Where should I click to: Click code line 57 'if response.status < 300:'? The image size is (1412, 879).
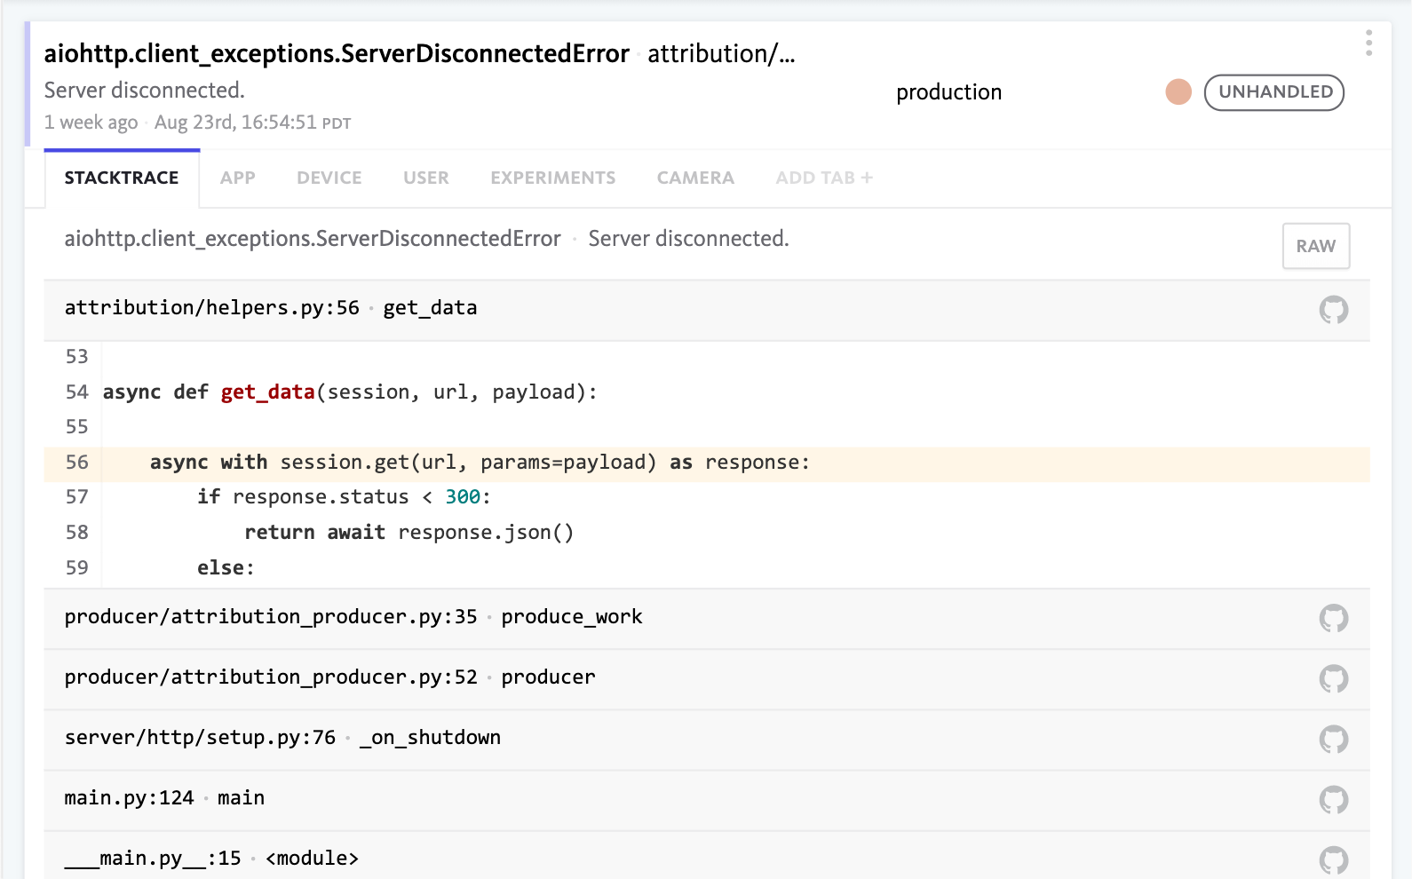[x=344, y=497]
